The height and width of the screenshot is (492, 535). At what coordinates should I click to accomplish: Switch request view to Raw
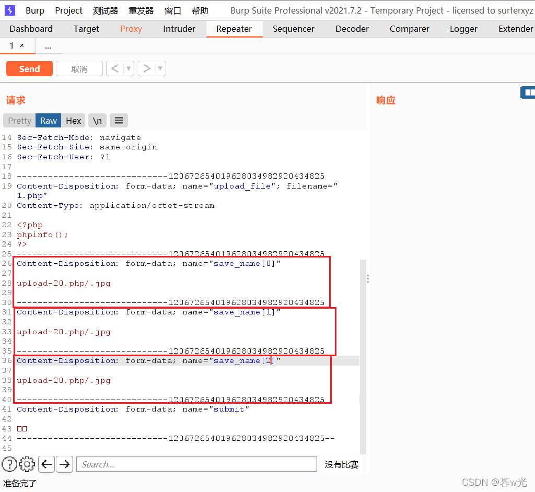pyautogui.click(x=49, y=121)
